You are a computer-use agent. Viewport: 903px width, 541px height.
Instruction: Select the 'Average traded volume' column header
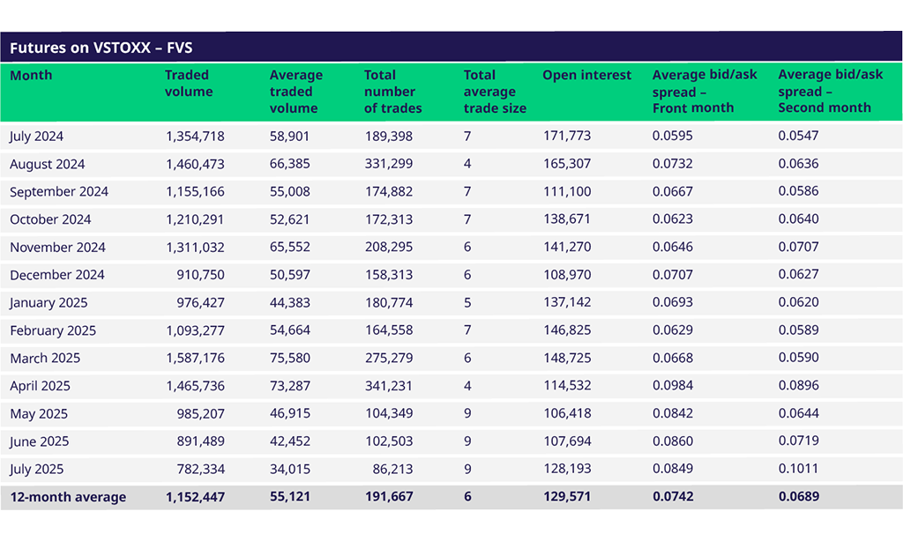point(295,92)
